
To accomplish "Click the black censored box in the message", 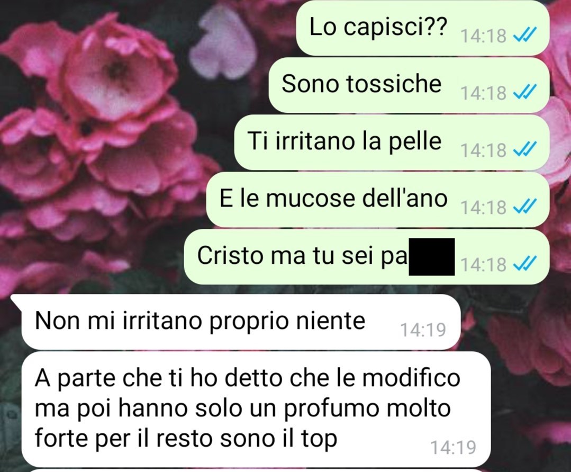I will pyautogui.click(x=432, y=256).
